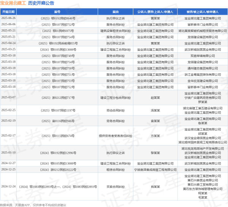
Task: Click defendant 湖北省建工第五建设有限公司
Action: tap(203, 108)
